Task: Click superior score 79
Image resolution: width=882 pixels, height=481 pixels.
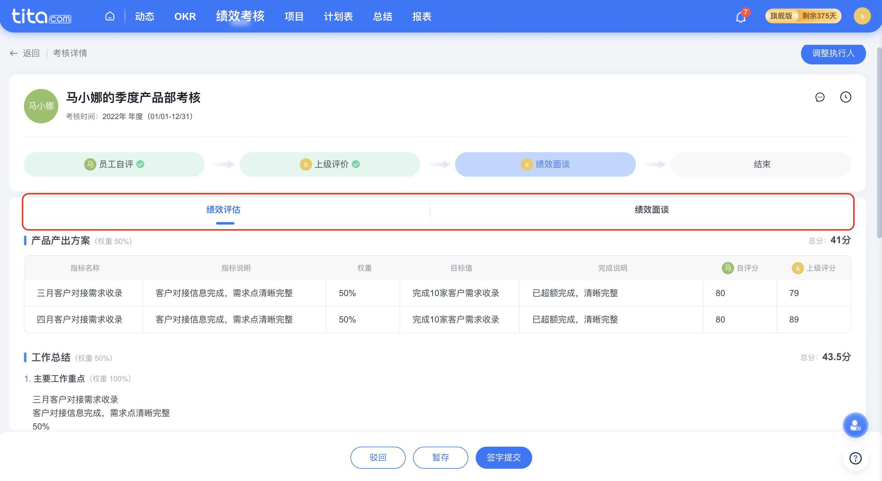Action: (x=794, y=293)
